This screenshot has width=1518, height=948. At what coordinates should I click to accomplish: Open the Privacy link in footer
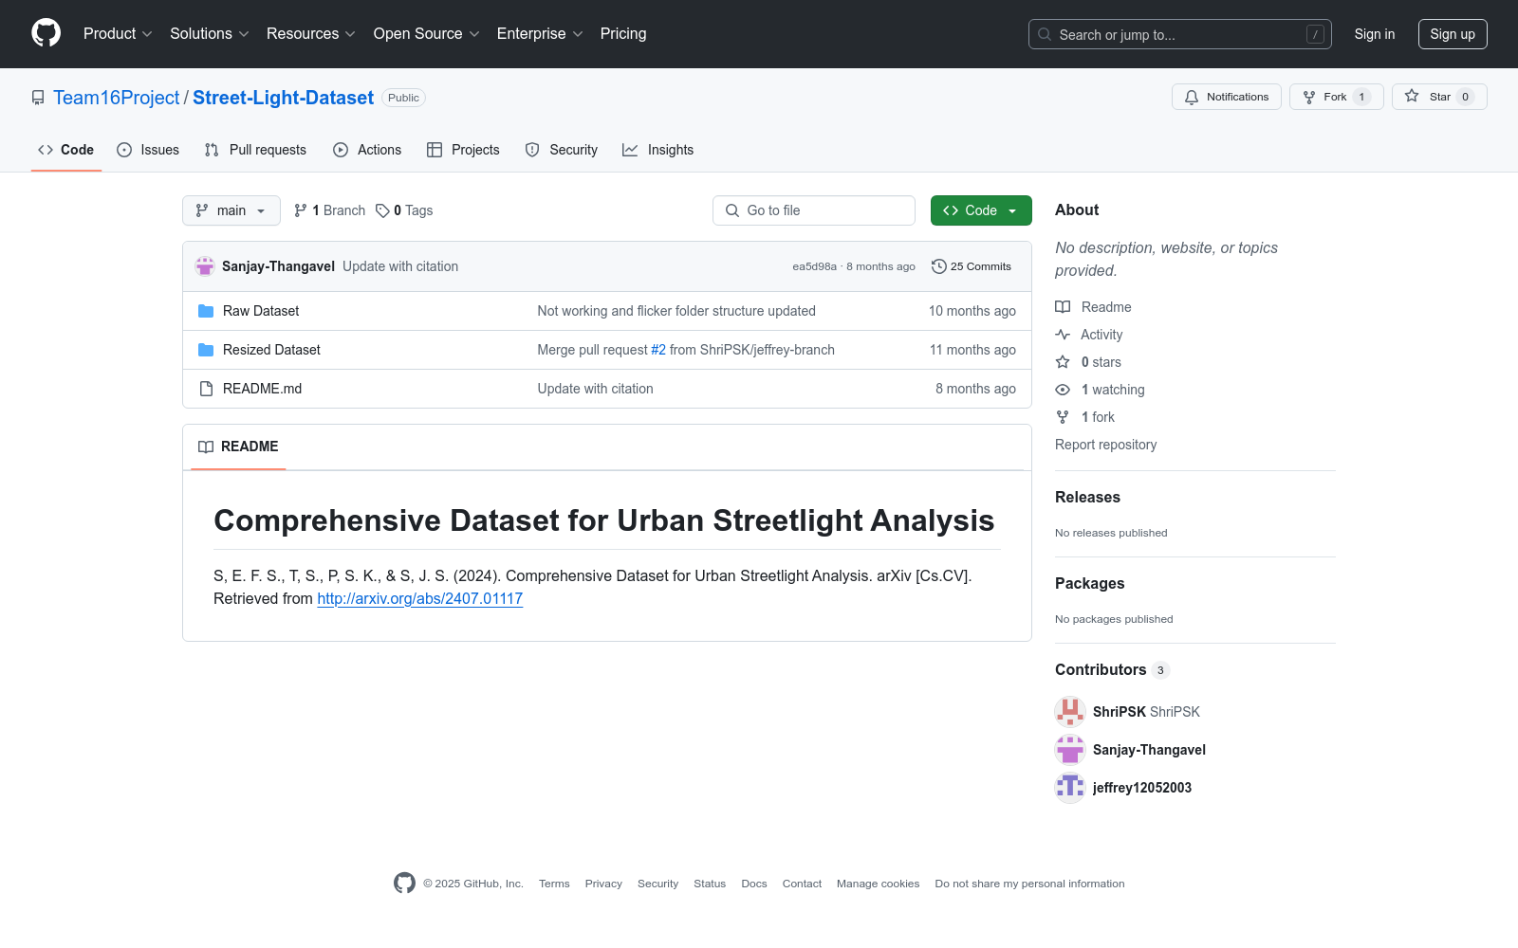[x=603, y=884]
